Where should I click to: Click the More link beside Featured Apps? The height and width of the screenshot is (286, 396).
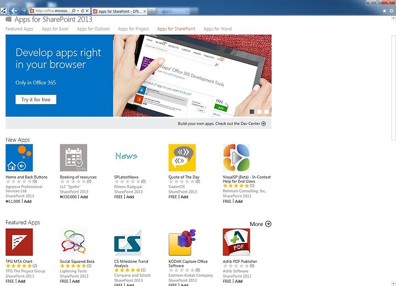[256, 224]
